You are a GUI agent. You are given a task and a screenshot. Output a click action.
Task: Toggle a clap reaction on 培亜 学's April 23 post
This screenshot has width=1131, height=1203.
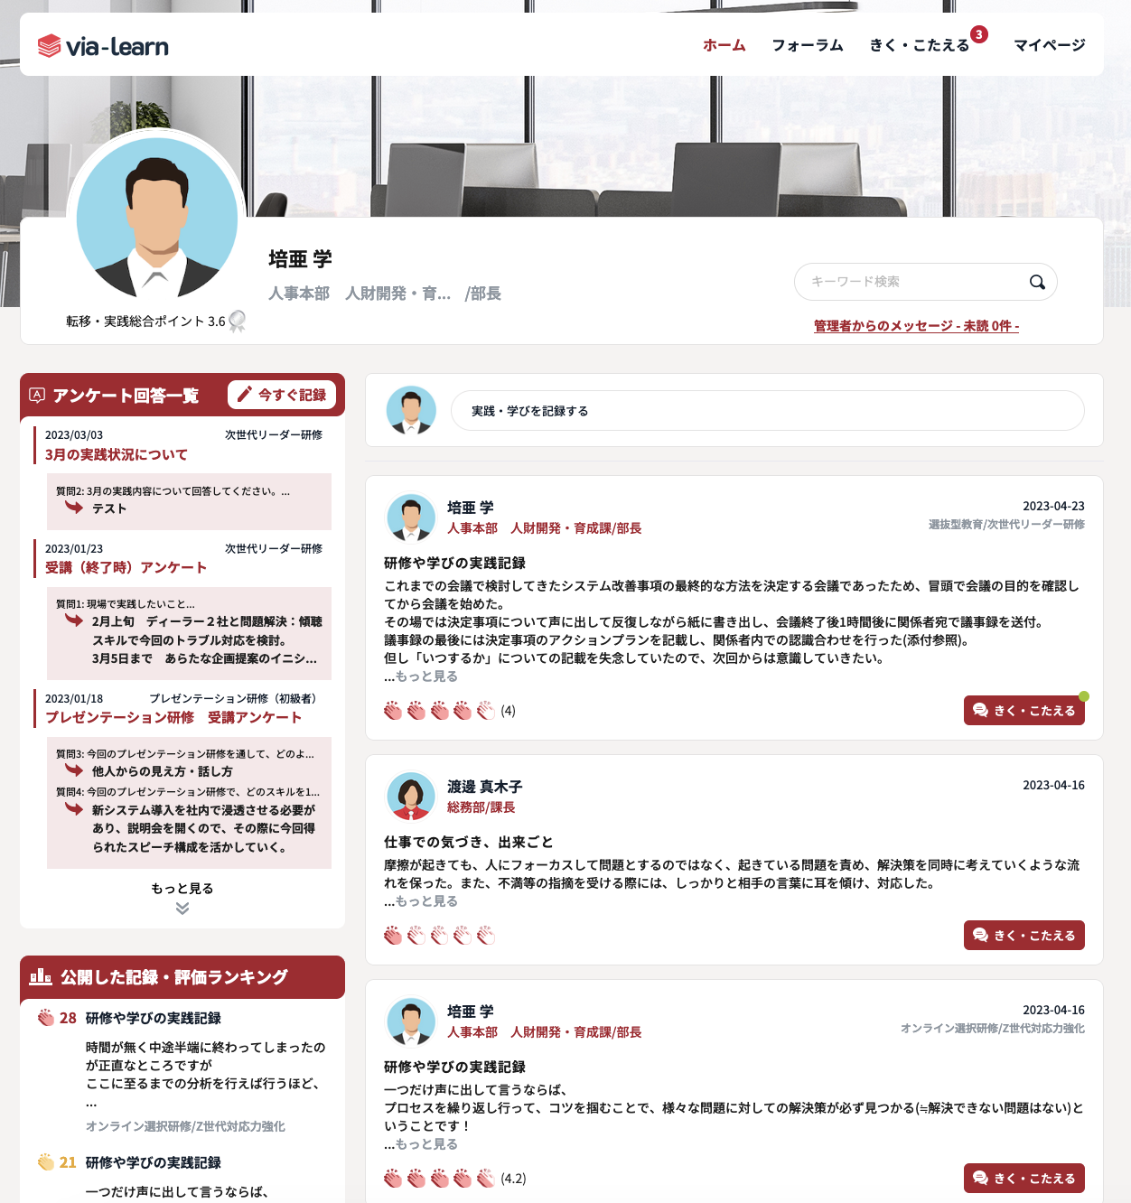394,710
